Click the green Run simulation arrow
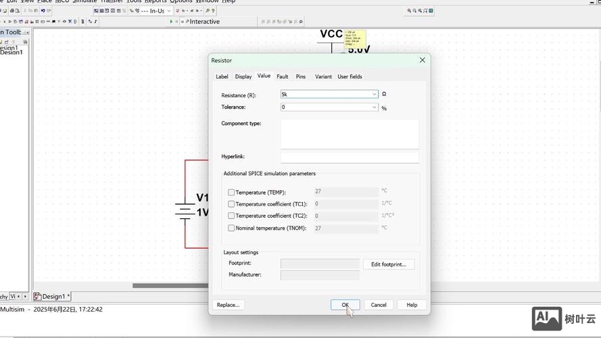The width and height of the screenshot is (601, 338). point(172,22)
